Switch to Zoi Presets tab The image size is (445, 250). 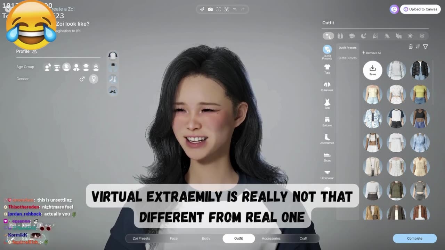tap(141, 239)
